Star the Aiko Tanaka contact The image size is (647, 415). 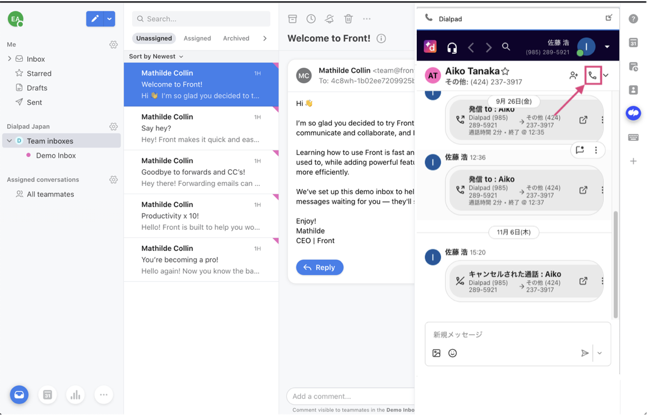(x=505, y=72)
